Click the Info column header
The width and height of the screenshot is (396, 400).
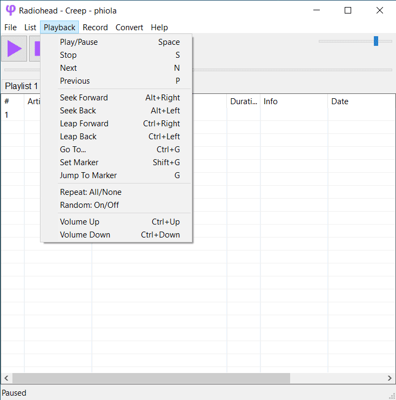294,101
